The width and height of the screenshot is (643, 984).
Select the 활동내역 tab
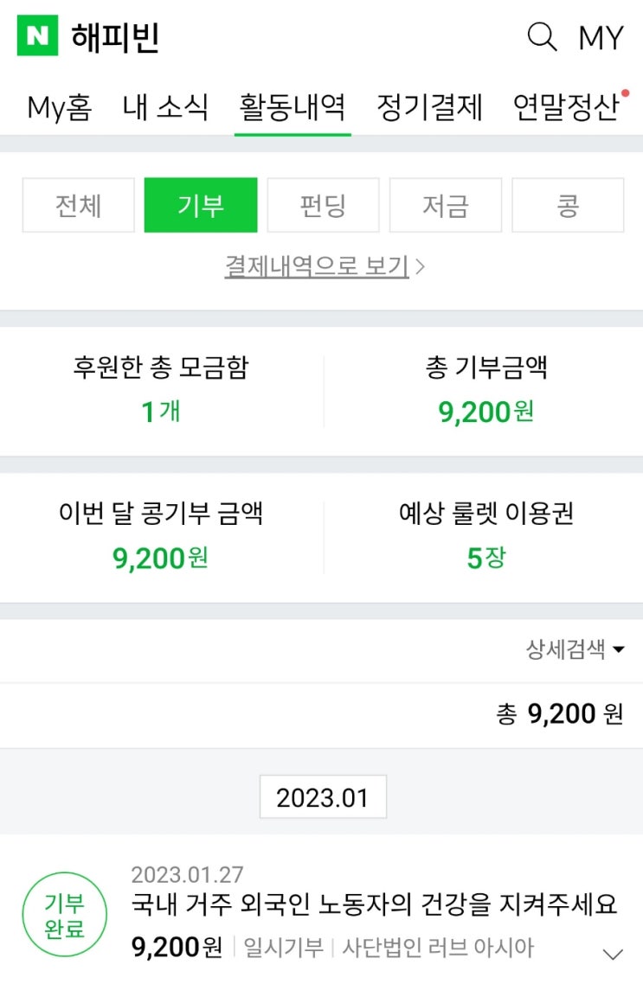(x=293, y=108)
